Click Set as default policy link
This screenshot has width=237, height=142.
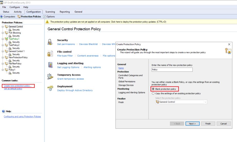[x=13, y=89]
